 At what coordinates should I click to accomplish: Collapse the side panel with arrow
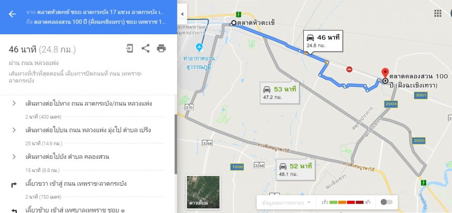[182, 14]
